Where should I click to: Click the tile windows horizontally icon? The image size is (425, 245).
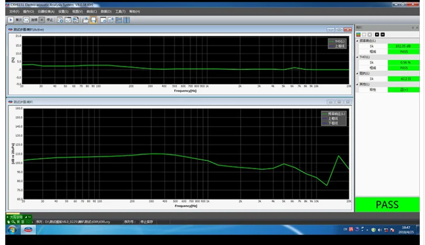pos(118,20)
